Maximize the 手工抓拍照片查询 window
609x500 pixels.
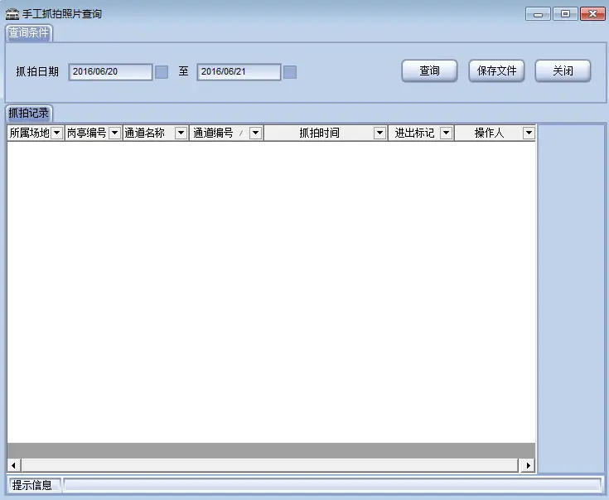565,14
